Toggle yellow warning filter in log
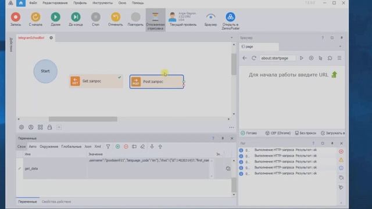372x209 pixels. point(341,160)
